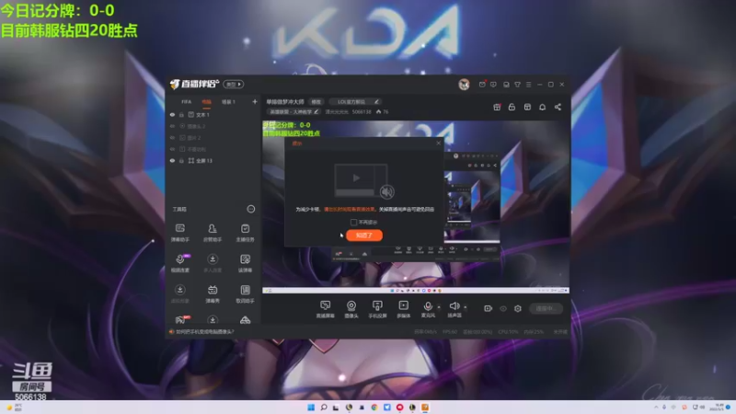736x414 pixels.
Task: Open the 主播任务 streamer tasks tool
Action: (x=245, y=233)
